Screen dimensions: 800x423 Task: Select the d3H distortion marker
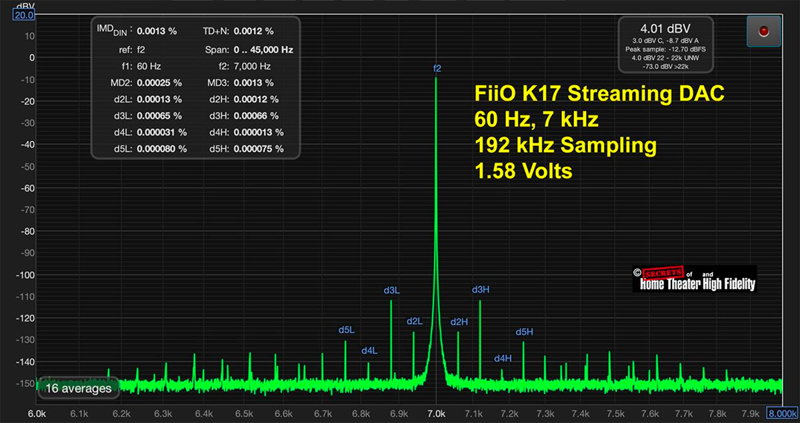[x=481, y=290]
